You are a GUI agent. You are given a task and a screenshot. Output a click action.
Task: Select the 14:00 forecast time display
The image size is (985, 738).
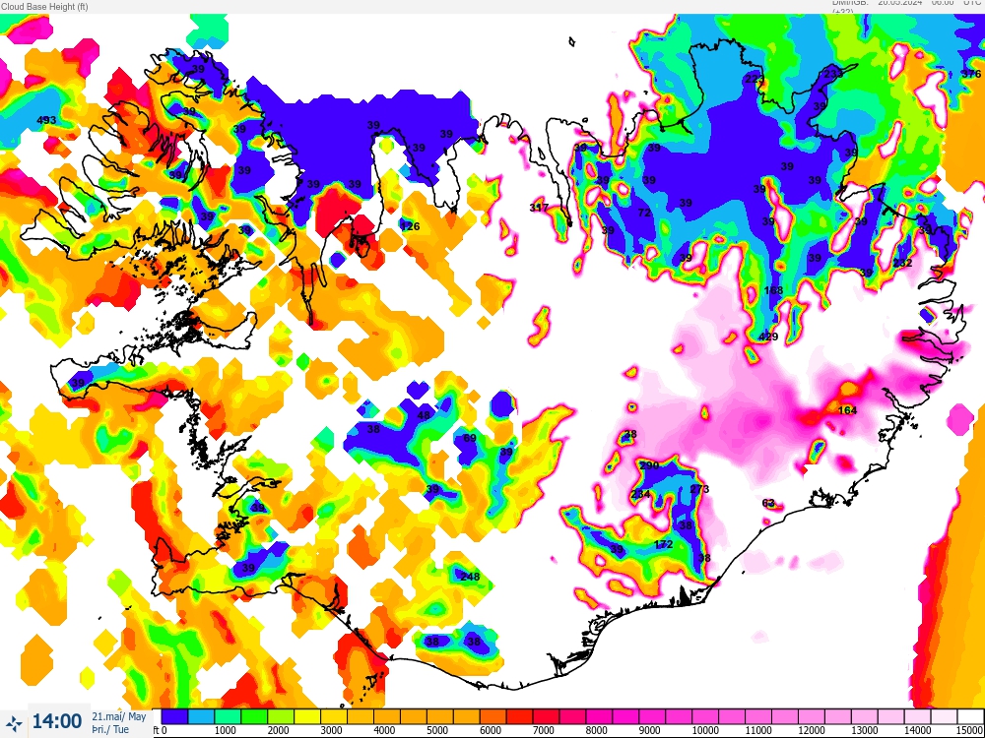coord(56,721)
